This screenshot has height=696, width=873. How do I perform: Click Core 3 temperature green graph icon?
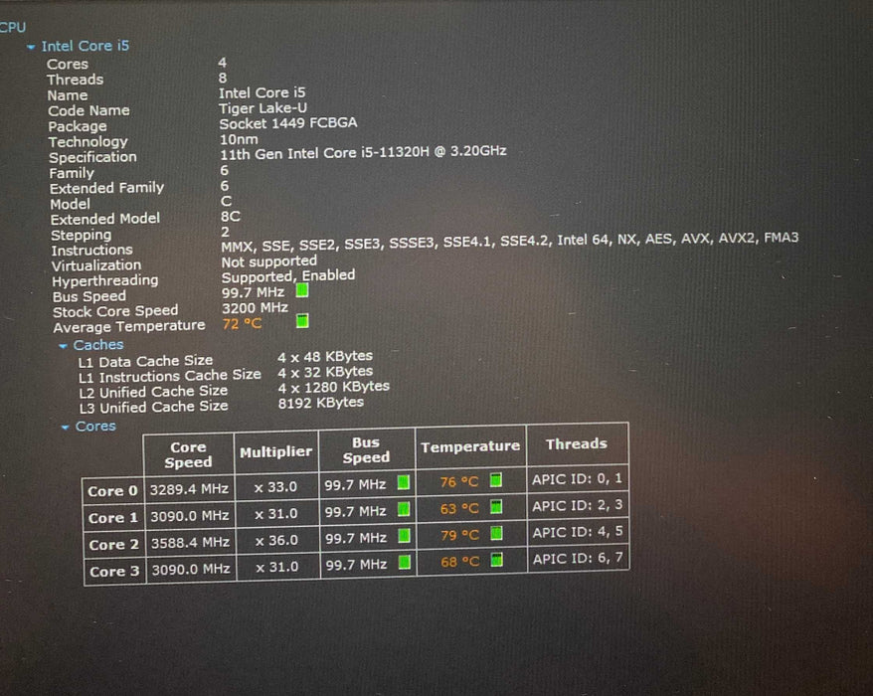point(497,560)
